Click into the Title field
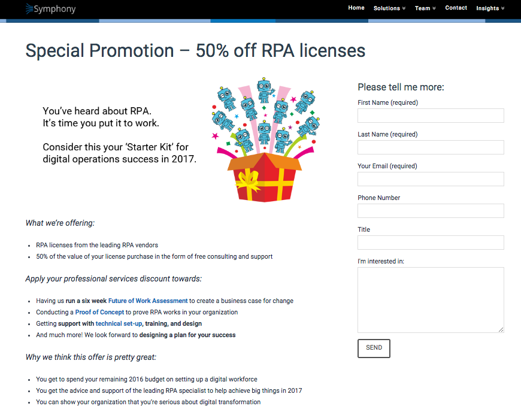 point(431,243)
